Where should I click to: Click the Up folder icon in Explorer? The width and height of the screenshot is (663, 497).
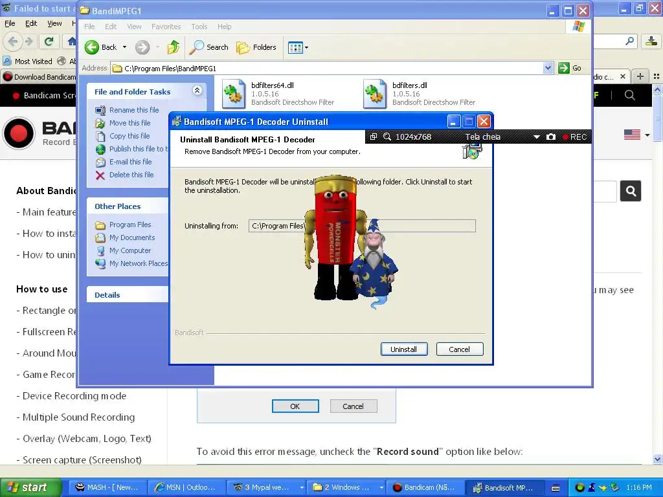[x=174, y=47]
